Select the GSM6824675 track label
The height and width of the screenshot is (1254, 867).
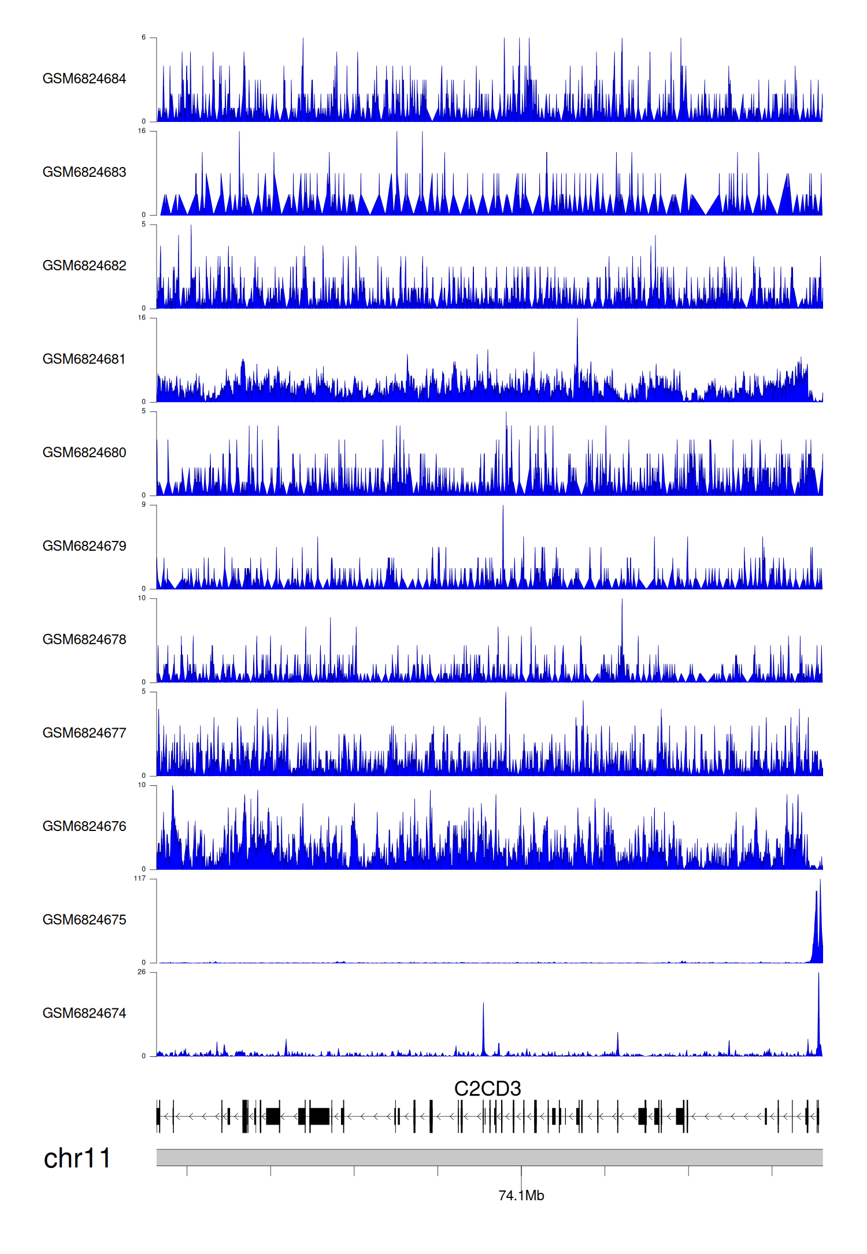[84, 920]
